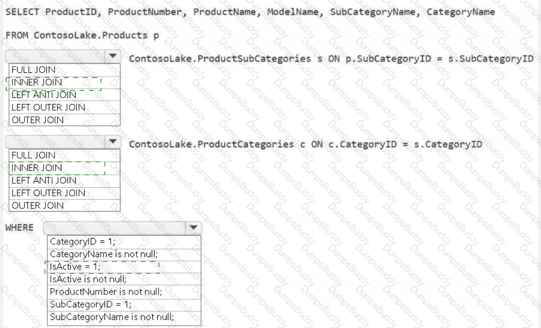Pick 'SubCategoryName is not null;' condition
The height and width of the screenshot is (328, 541).
(x=112, y=317)
